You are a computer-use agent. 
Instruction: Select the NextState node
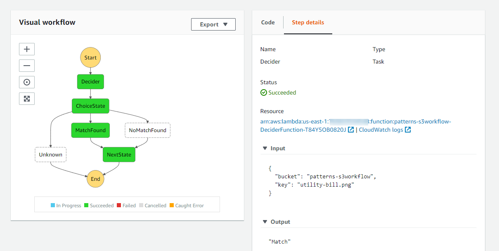(119, 154)
